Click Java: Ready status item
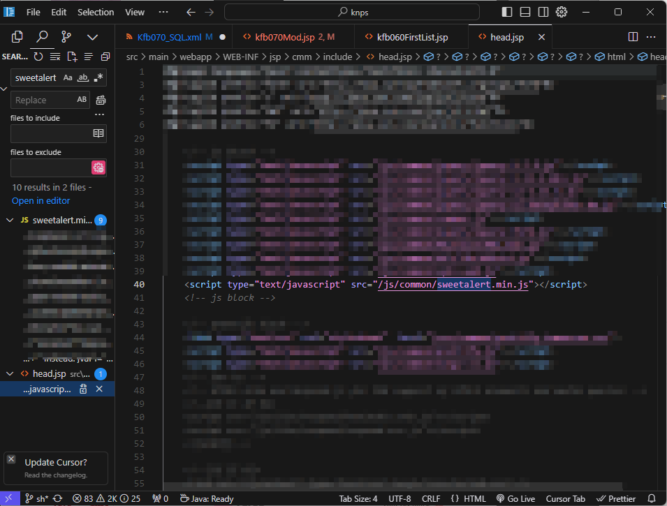Image resolution: width=667 pixels, height=506 pixels. click(207, 498)
